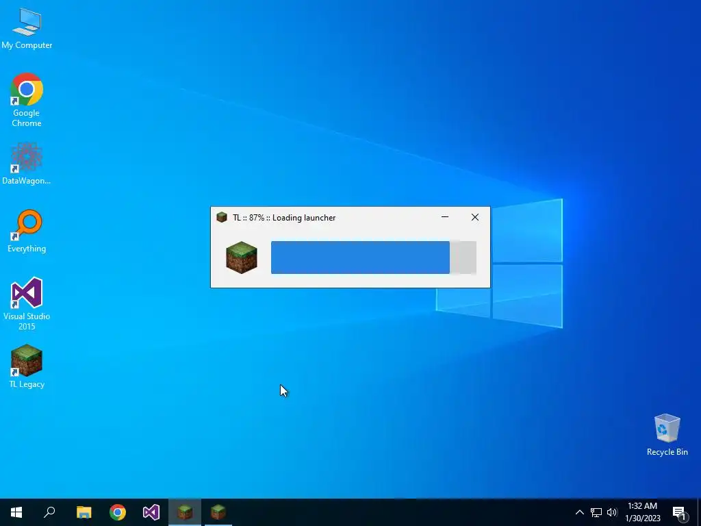Select the Everything search desktop shortcut

tap(27, 231)
